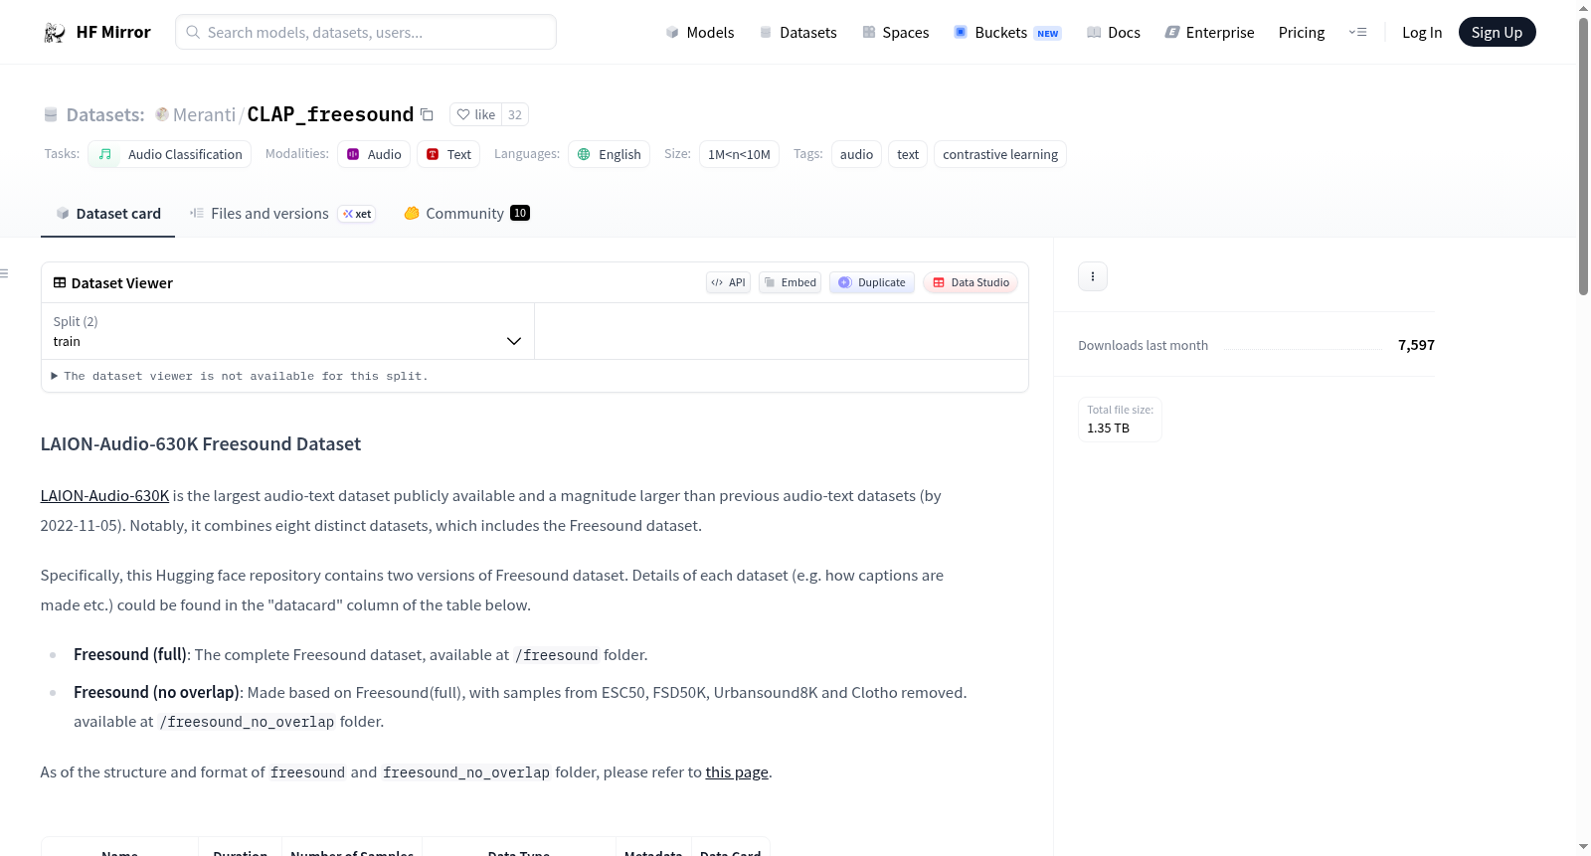Open Data Studio
Viewport: 1591px width, 856px height.
tap(971, 282)
